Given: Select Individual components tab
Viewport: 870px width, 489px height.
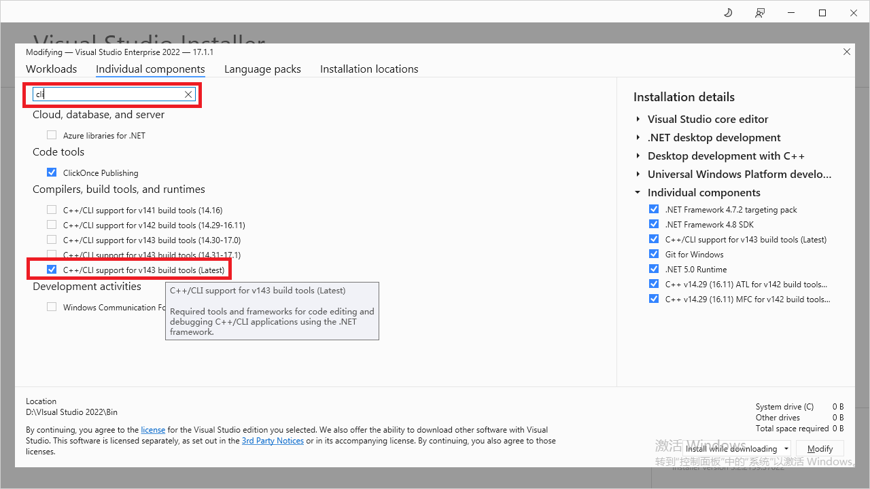Looking at the screenshot, I should 150,69.
